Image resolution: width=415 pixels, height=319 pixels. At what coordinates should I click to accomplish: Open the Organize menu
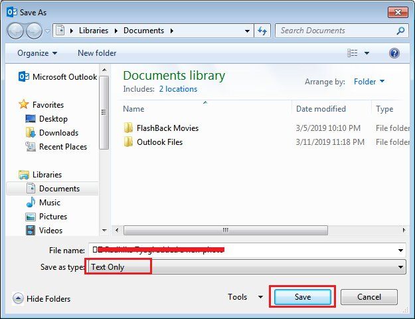(x=37, y=53)
